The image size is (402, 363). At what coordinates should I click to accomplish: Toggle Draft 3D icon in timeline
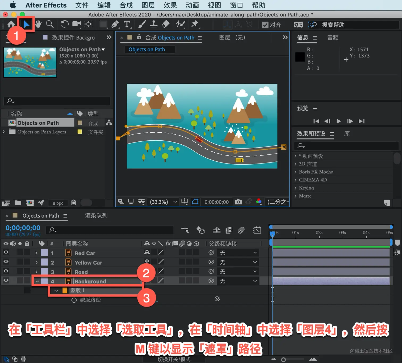(x=200, y=230)
